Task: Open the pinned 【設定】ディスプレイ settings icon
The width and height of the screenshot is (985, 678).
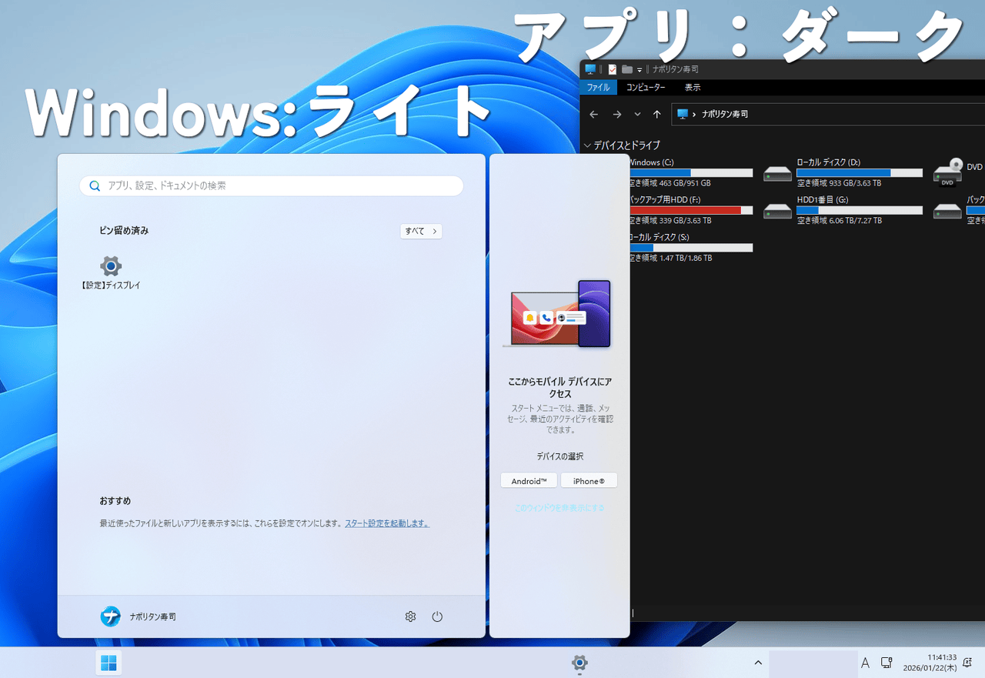Action: click(111, 266)
